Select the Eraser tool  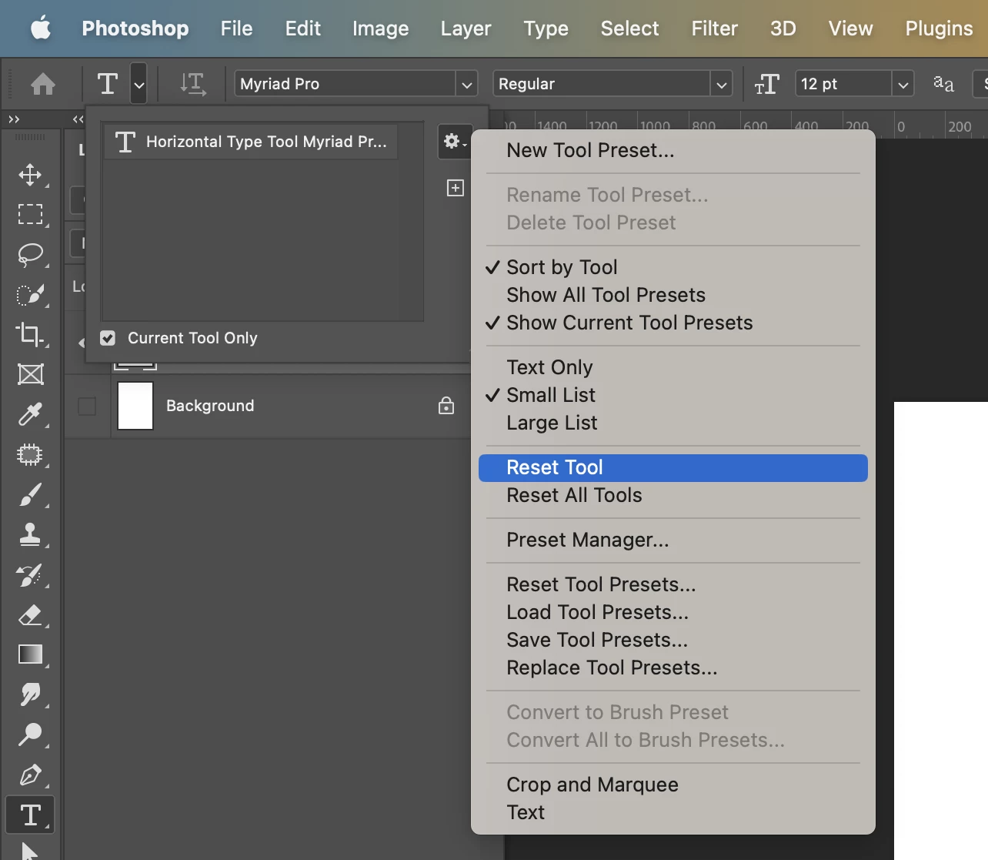(30, 614)
